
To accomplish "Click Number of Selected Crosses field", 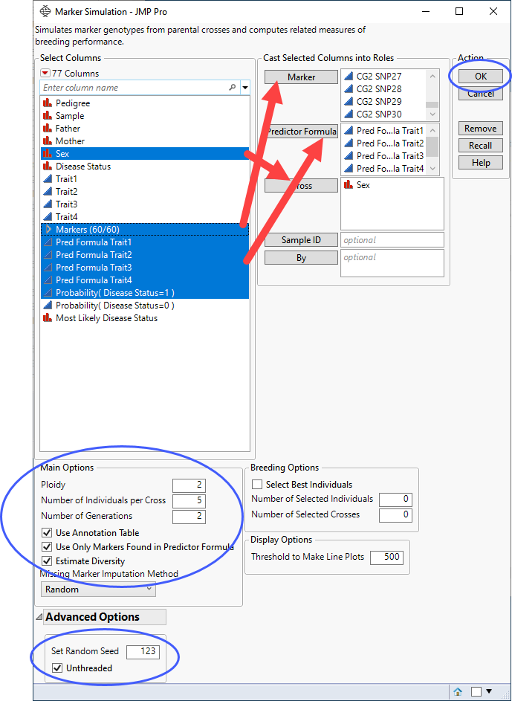I will click(x=395, y=515).
